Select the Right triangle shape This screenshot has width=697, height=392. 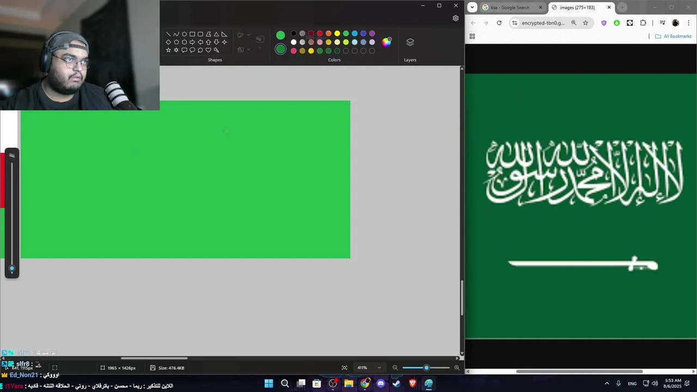224,34
